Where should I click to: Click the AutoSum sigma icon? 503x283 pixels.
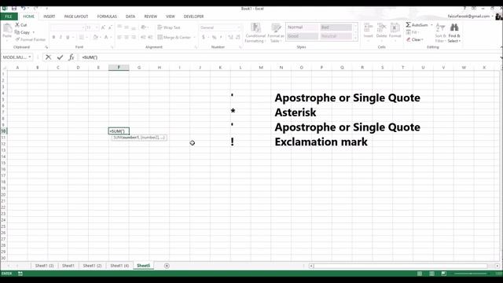[408, 24]
